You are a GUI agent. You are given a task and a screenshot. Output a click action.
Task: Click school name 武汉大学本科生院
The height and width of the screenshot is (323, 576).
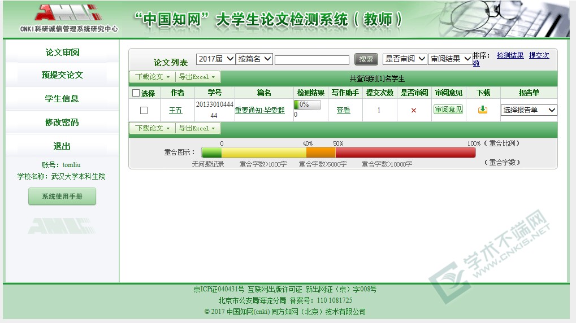(x=78, y=177)
